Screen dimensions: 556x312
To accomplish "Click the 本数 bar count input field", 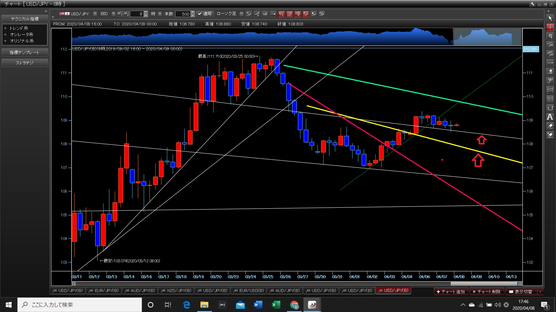I will [x=183, y=14].
